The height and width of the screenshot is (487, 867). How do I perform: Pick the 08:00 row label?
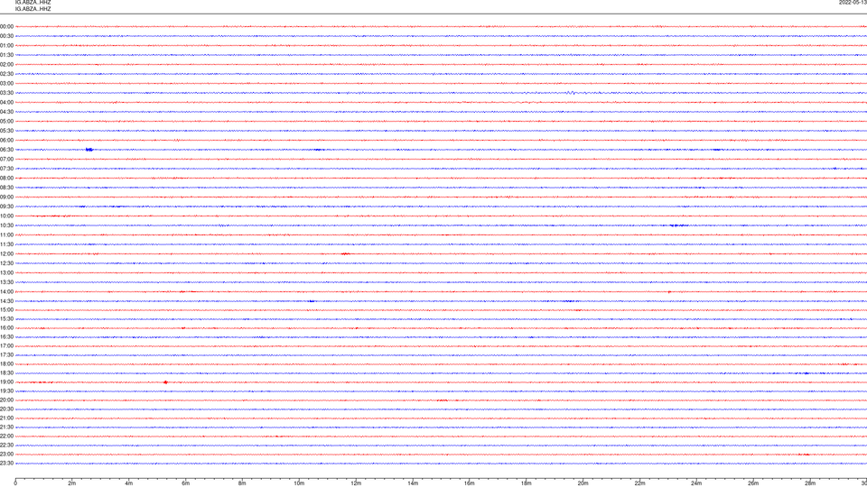pos(6,178)
